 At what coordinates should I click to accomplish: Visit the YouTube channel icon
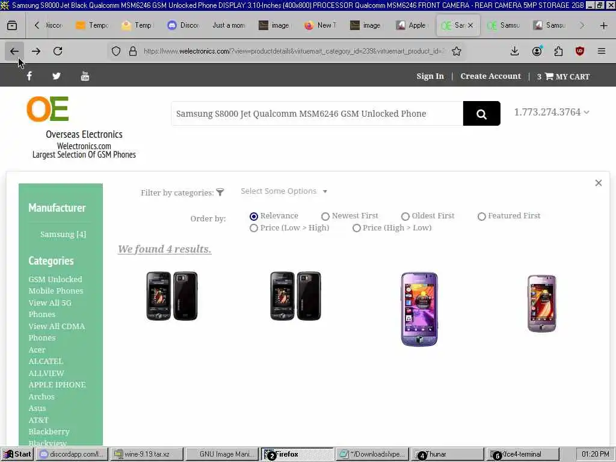[85, 76]
